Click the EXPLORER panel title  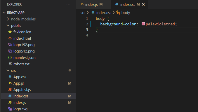pos(14,4)
